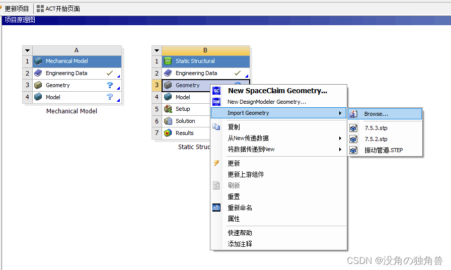The width and height of the screenshot is (451, 270).
Task: Import recent file 7.5.3.stp
Action: (375, 128)
